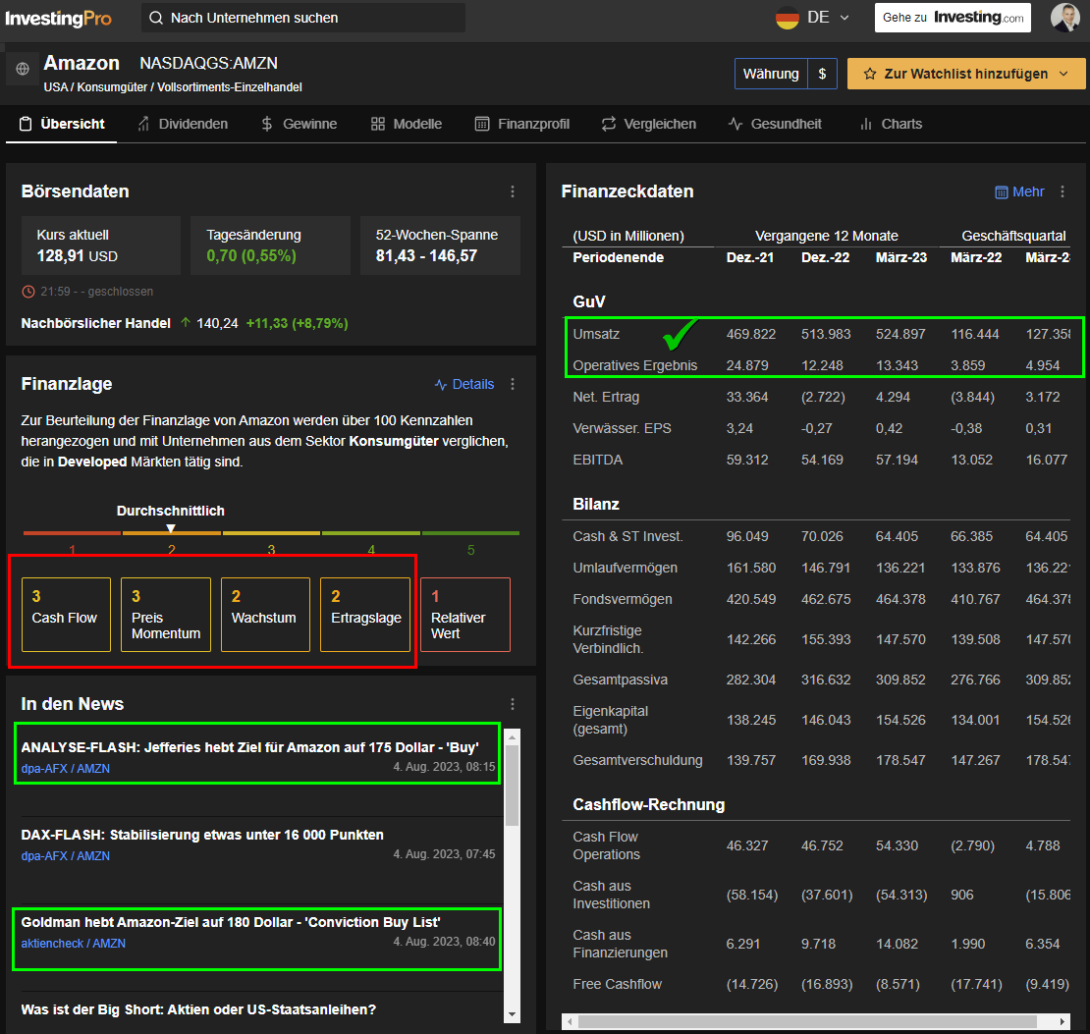Click the Finanzprofil calculator icon
The image size is (1090, 1034).
pyautogui.click(x=482, y=124)
